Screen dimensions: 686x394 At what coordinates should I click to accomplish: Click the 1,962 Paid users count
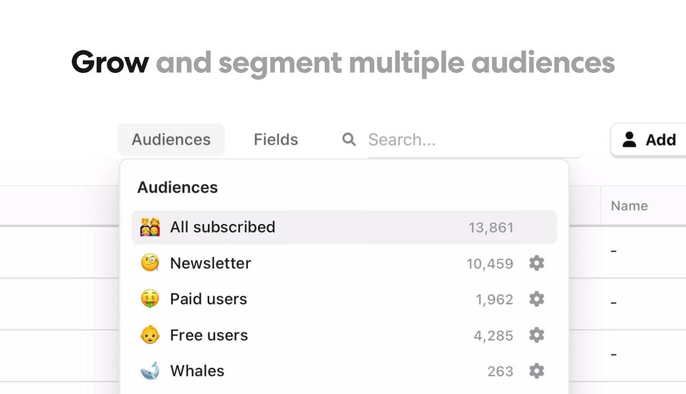coord(495,299)
